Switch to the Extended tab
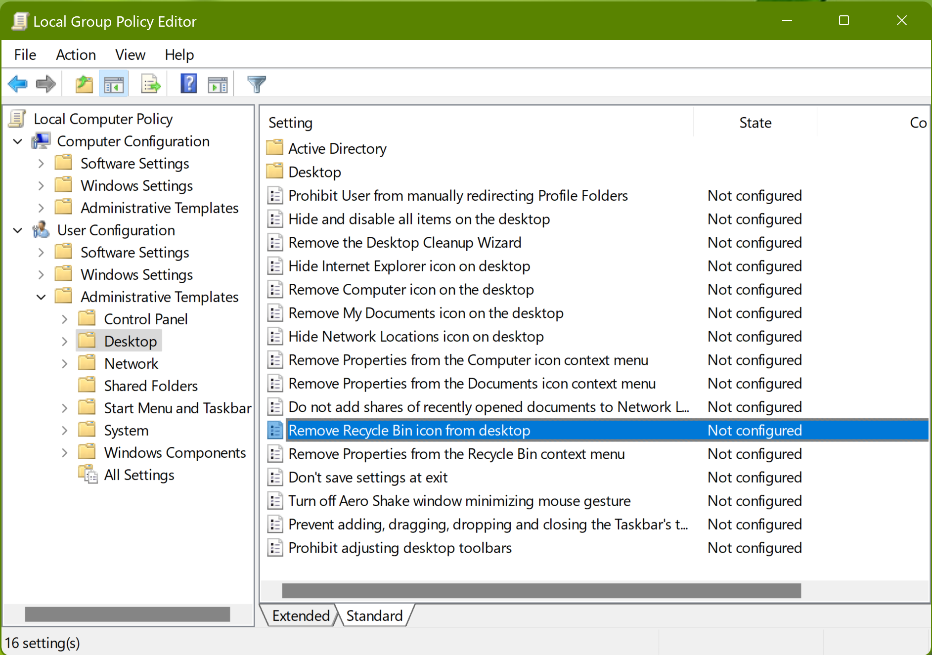The width and height of the screenshot is (932, 655). point(301,615)
